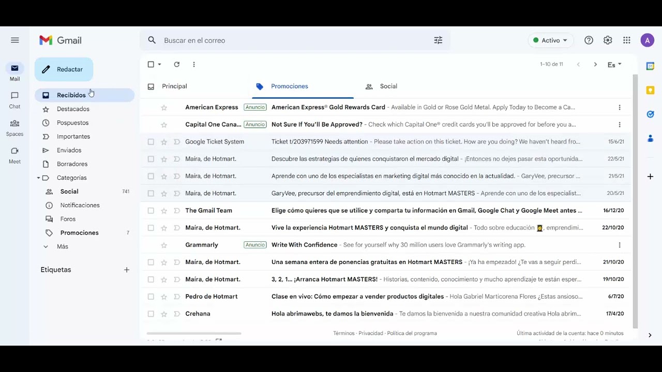Open the toolbar three-dot More menu
The height and width of the screenshot is (372, 662).
(194, 65)
